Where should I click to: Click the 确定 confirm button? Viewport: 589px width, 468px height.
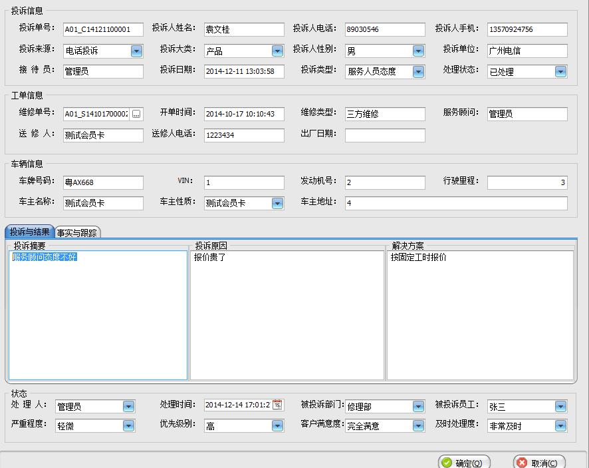click(464, 463)
